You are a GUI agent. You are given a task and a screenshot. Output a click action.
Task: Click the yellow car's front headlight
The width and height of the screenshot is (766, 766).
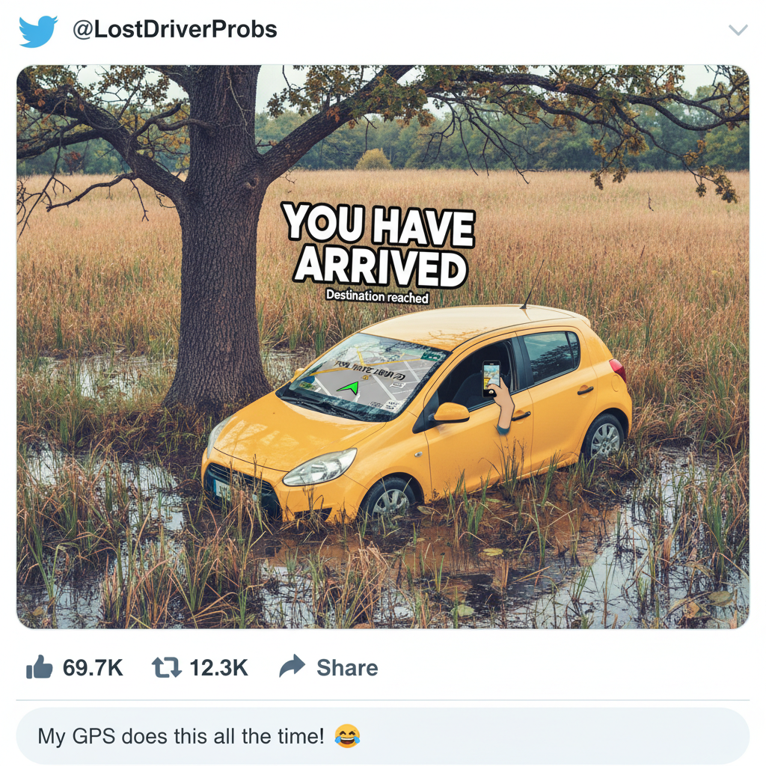click(319, 468)
